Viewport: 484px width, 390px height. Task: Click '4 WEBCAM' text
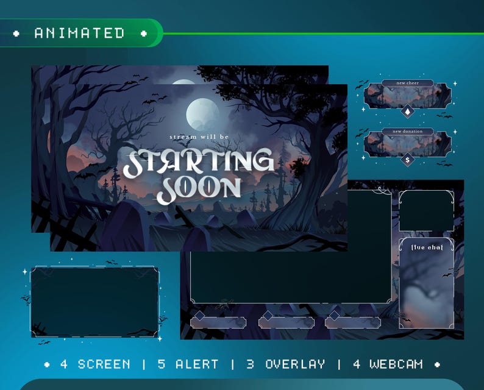388,364
